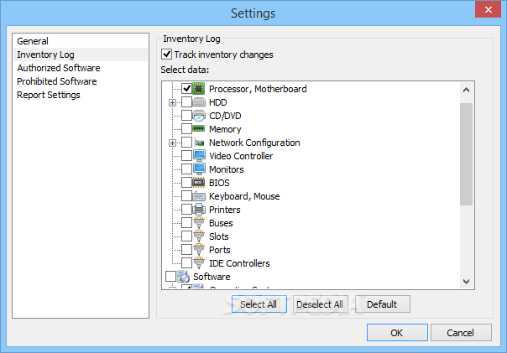Confirm settings with OK
507x353 pixels.
pyautogui.click(x=397, y=332)
